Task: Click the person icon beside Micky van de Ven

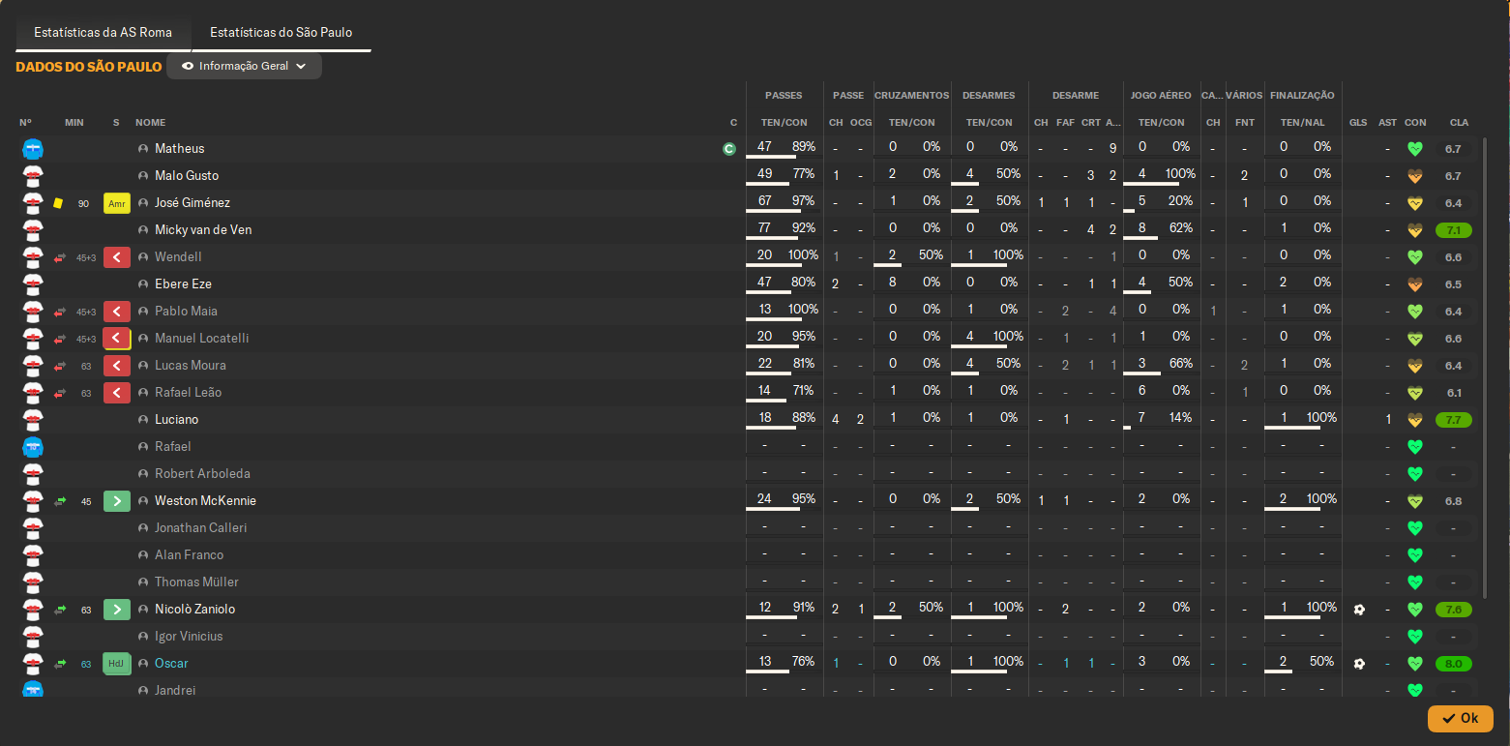Action: [x=143, y=230]
